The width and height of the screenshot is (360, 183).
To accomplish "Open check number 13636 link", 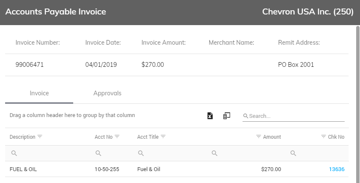I will [x=337, y=169].
